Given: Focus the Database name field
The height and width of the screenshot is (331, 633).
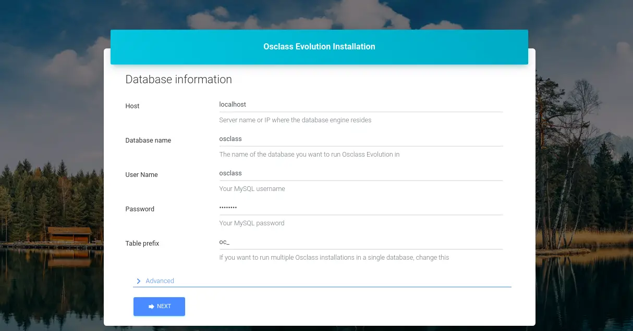Looking at the screenshot, I should (361, 139).
